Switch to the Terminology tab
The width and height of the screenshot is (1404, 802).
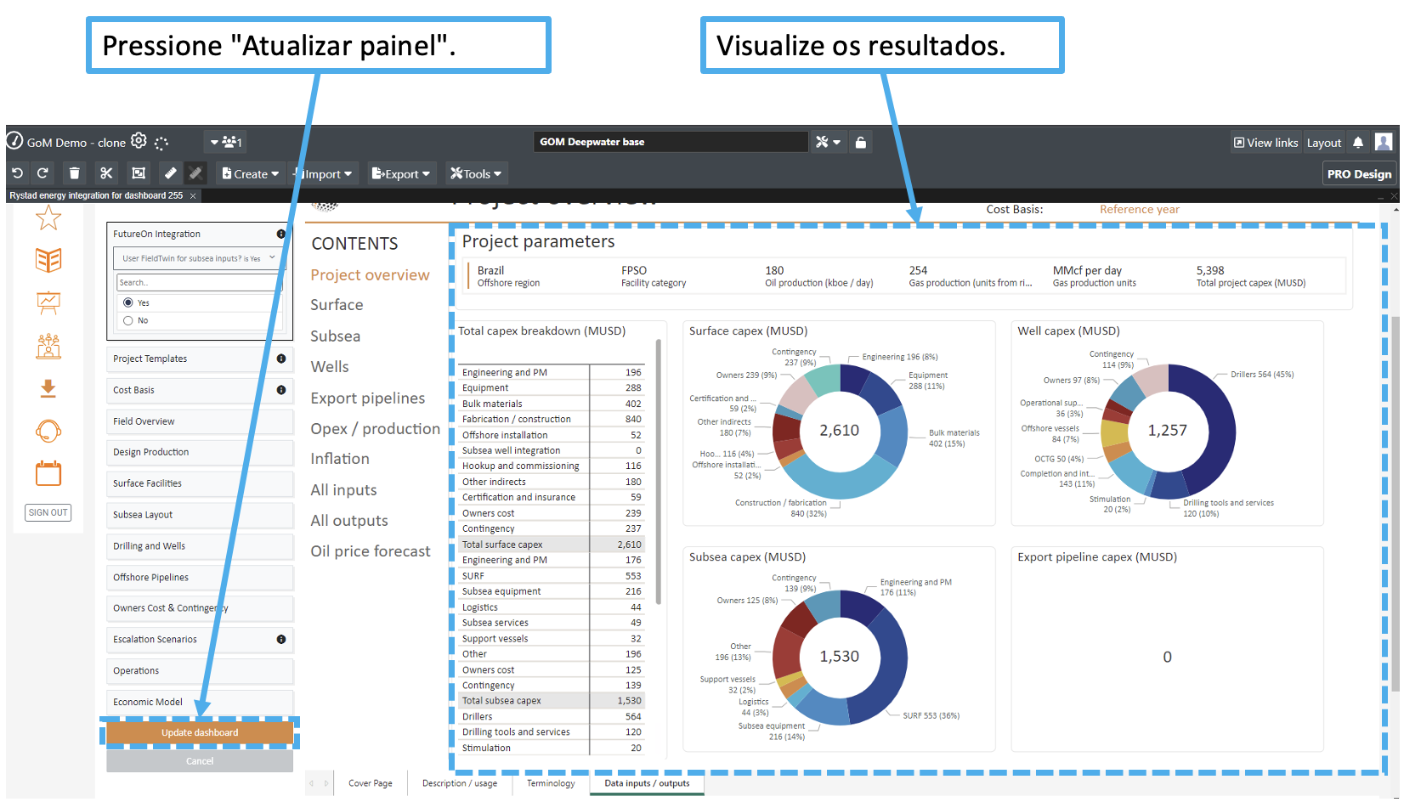(x=551, y=783)
